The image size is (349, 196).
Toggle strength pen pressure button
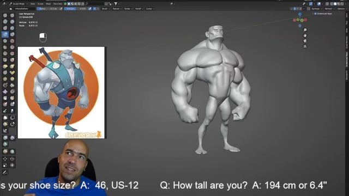(x=90, y=9)
